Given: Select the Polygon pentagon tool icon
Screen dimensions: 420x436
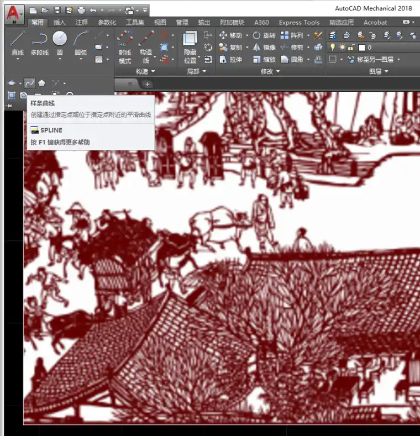Looking at the screenshot, I should click(x=41, y=83).
